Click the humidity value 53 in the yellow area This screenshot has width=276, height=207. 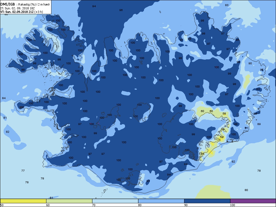click(x=222, y=137)
